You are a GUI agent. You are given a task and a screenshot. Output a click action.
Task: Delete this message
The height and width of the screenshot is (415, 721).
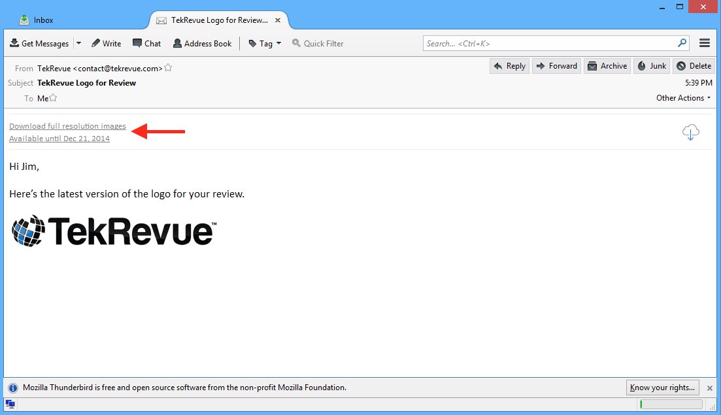694,66
